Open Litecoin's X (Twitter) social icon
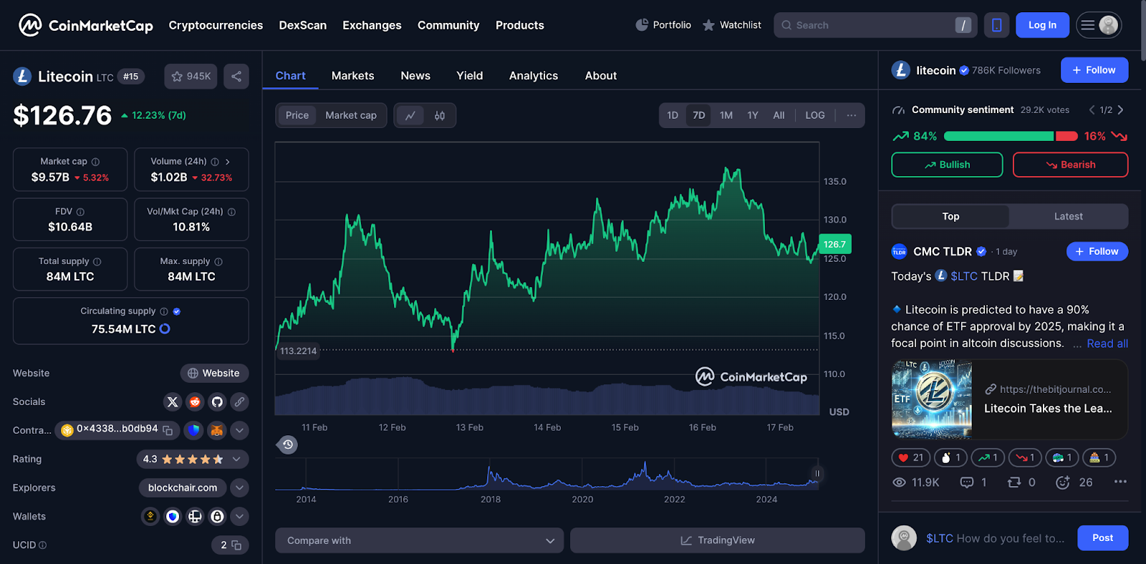1146x564 pixels. click(173, 402)
